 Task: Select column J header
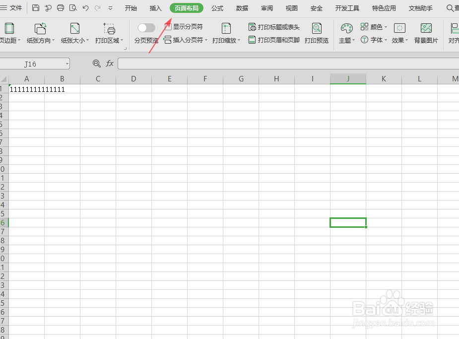(348, 79)
